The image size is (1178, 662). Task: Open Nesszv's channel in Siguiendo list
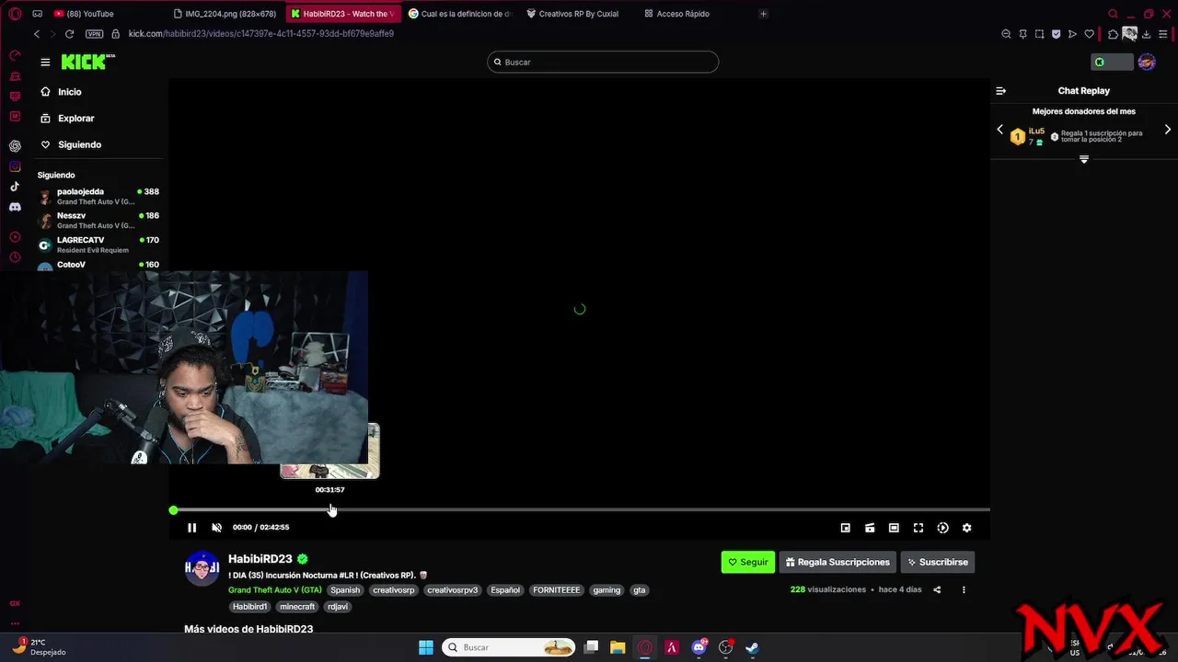[x=98, y=221]
